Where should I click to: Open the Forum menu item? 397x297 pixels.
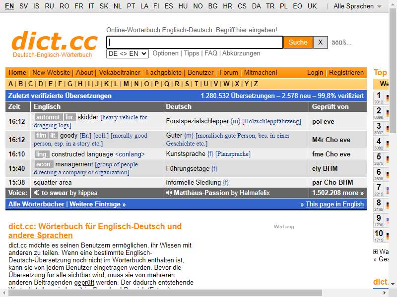click(x=229, y=72)
